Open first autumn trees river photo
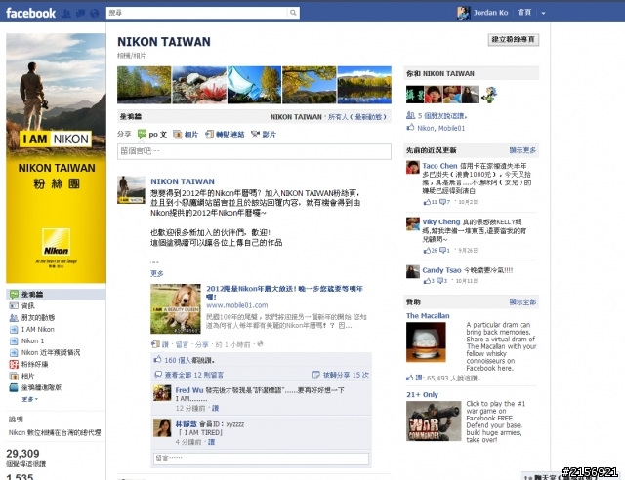The height and width of the screenshot is (480, 625). click(x=144, y=85)
